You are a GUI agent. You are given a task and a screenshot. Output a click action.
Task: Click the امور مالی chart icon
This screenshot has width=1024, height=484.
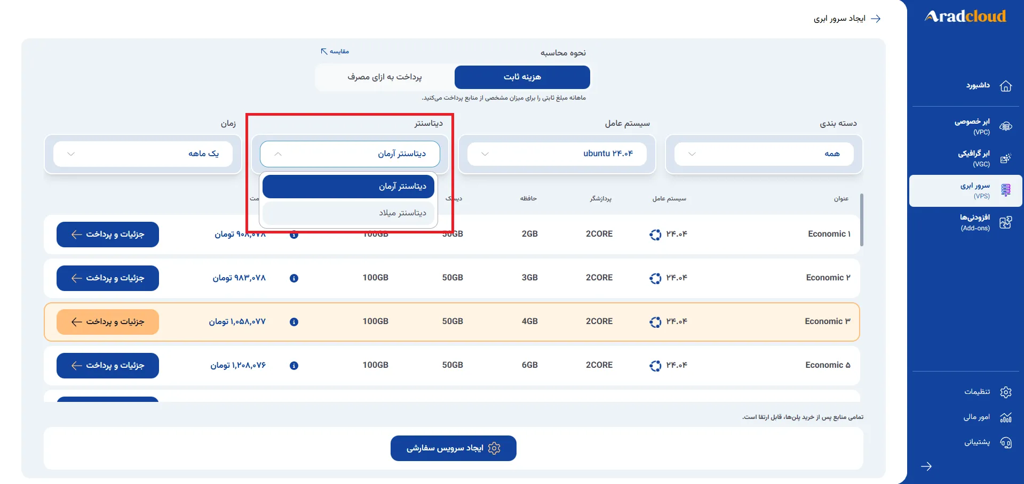(x=1006, y=417)
